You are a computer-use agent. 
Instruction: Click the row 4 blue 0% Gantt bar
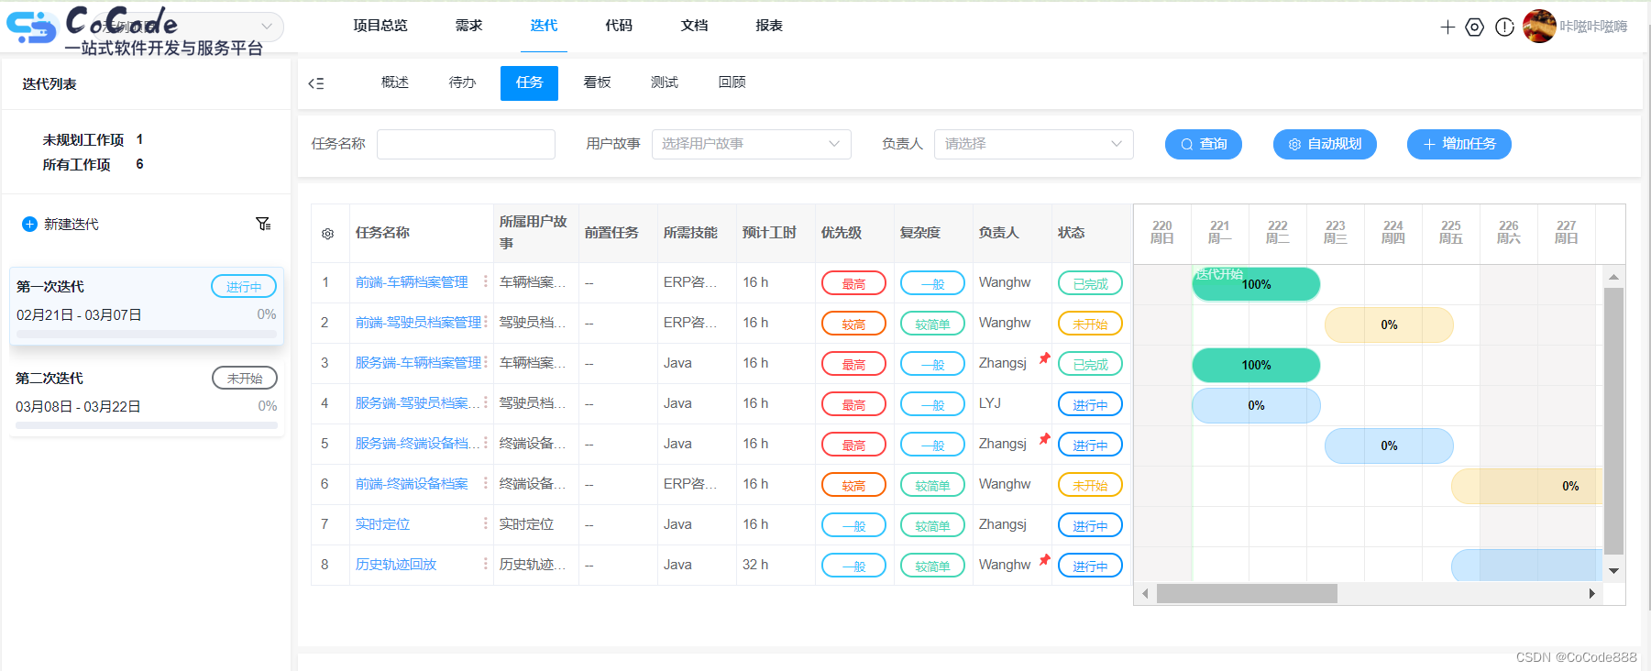tap(1256, 405)
